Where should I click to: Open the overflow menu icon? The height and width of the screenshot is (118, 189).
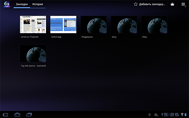coord(183,4)
